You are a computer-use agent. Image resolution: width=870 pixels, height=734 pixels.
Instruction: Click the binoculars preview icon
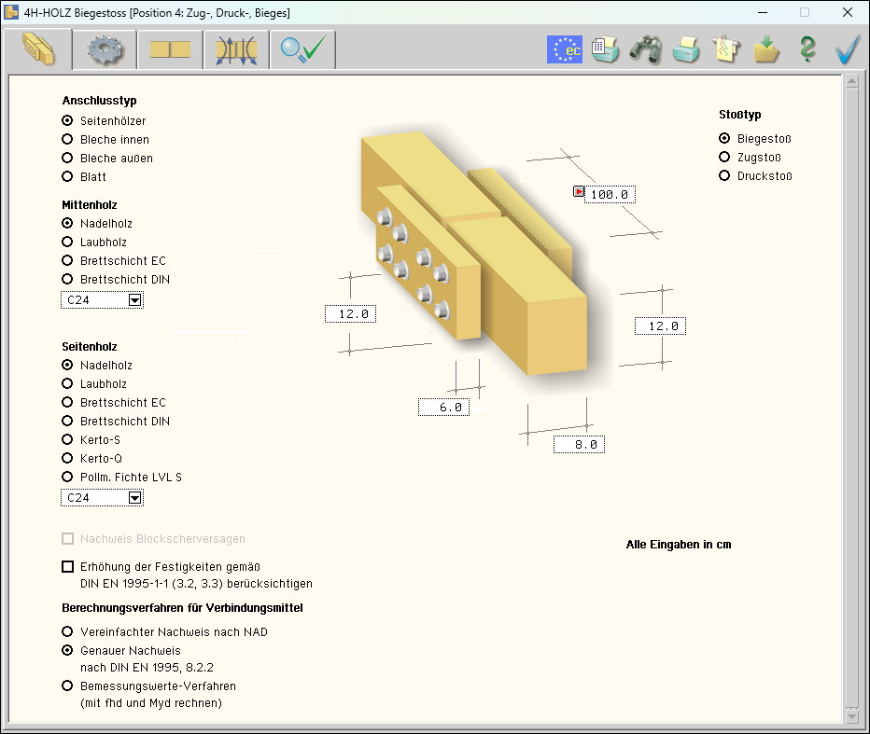[645, 49]
